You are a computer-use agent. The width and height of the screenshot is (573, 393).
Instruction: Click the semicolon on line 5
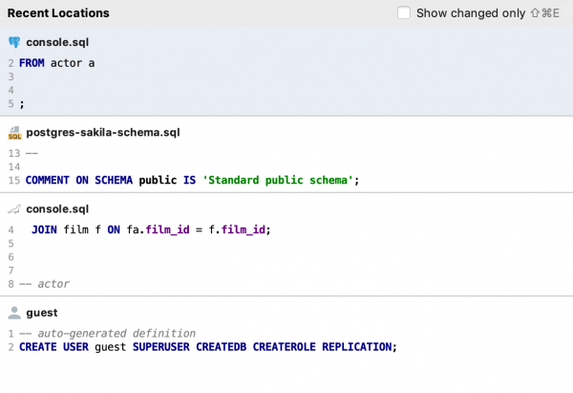point(22,103)
